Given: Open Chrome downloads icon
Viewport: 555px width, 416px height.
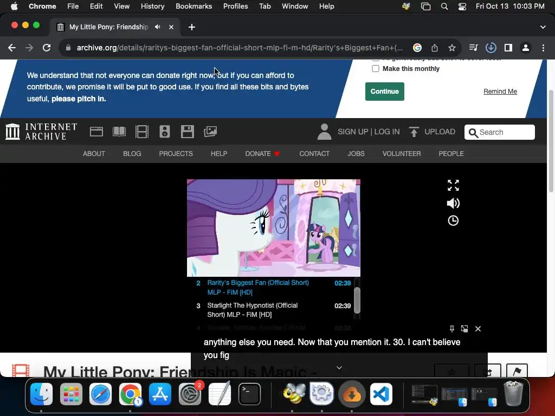Looking at the screenshot, I should click(x=491, y=48).
